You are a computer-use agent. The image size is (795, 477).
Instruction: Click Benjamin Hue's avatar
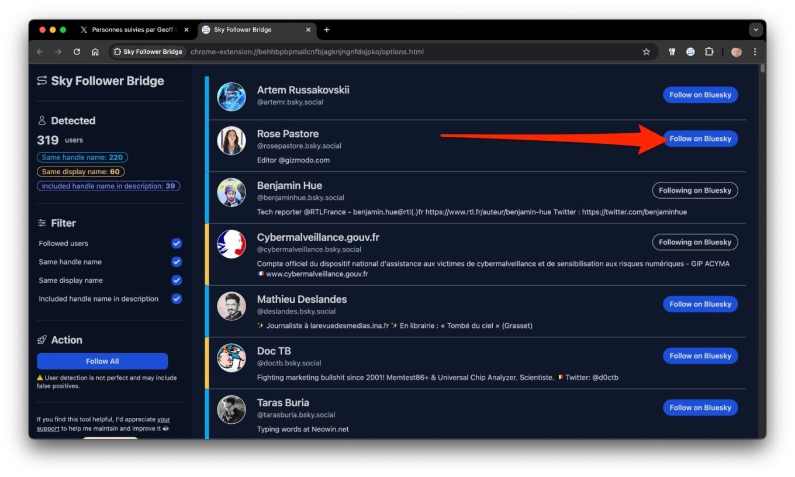231,192
